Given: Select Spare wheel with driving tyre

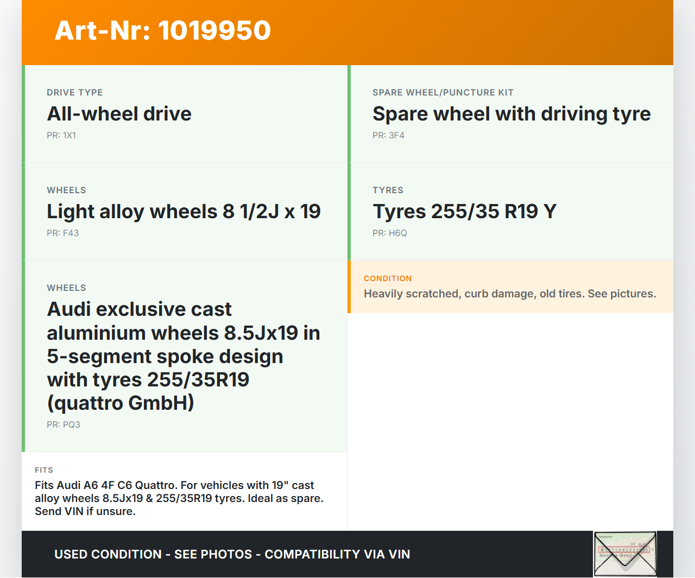Looking at the screenshot, I should pyautogui.click(x=511, y=114).
